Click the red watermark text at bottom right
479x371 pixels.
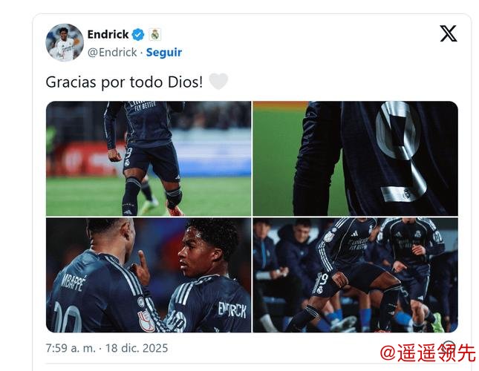[x=428, y=353]
